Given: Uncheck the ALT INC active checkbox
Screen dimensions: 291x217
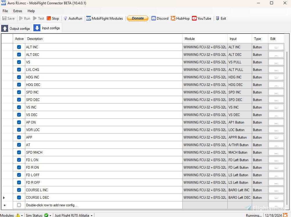Looking at the screenshot, I should (x=19, y=47).
